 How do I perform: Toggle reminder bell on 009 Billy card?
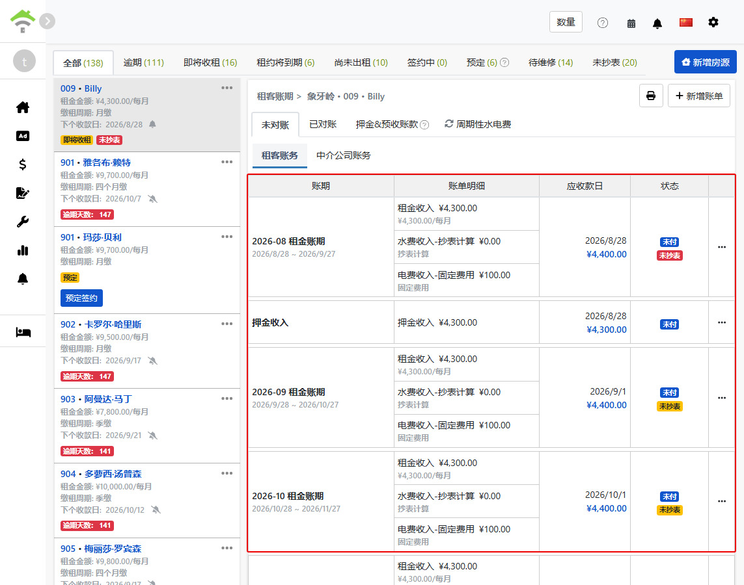click(152, 124)
